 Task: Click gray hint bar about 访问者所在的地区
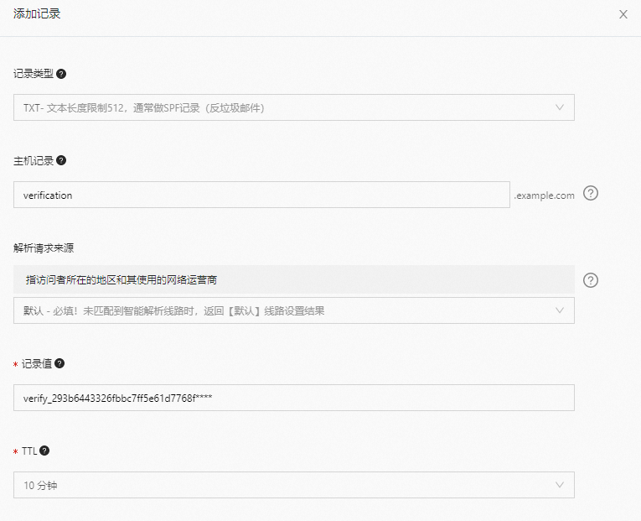tap(293, 279)
